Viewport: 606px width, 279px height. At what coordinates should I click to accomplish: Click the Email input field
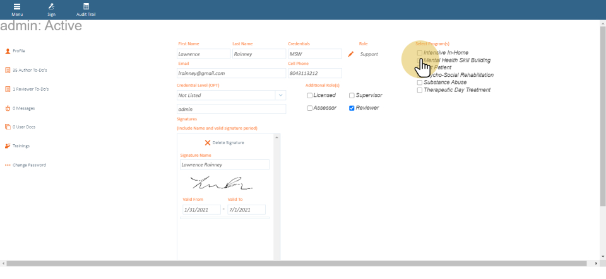[x=231, y=74]
